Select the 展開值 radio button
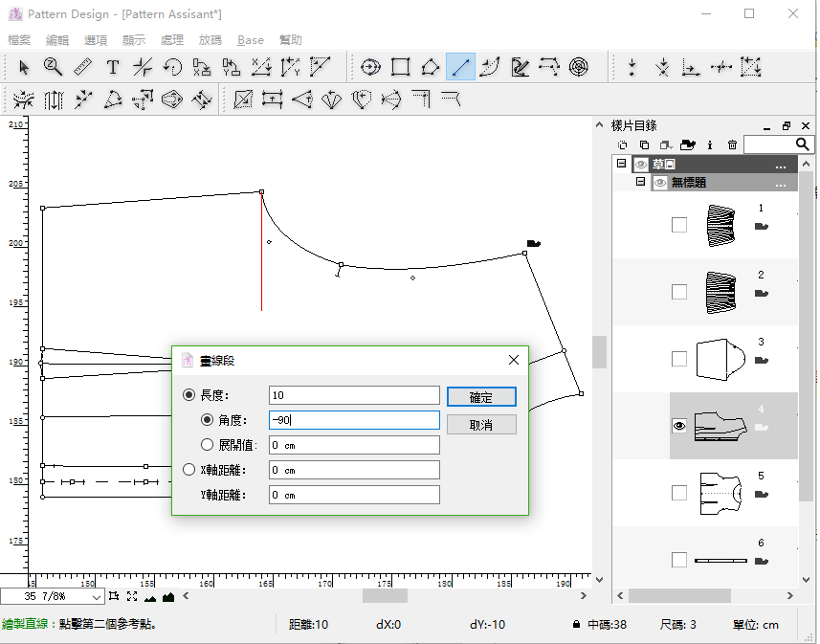 208,445
